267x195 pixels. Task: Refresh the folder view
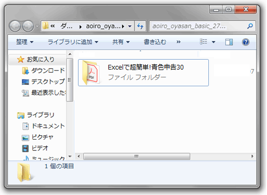(x=140, y=26)
